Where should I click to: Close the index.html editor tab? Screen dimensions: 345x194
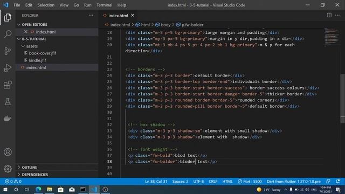133,16
